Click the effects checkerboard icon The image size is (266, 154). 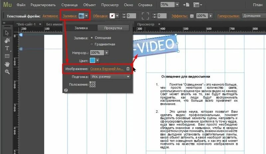tap(192, 16)
